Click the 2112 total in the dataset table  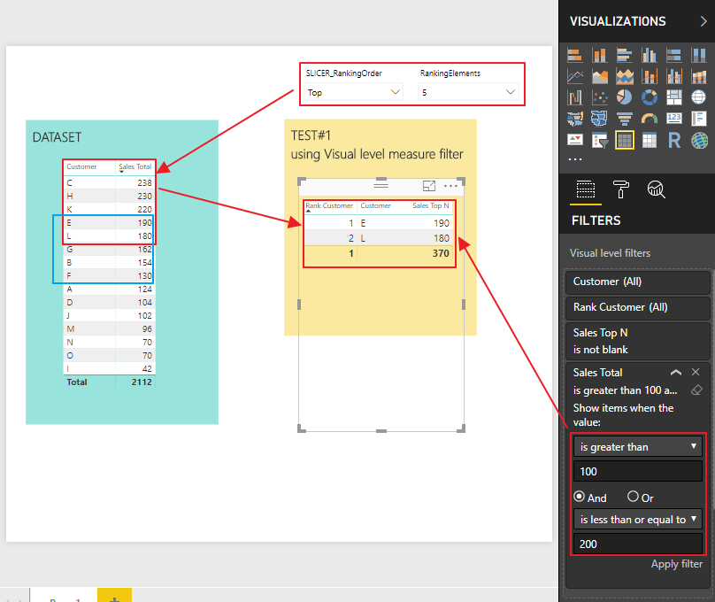pos(142,382)
